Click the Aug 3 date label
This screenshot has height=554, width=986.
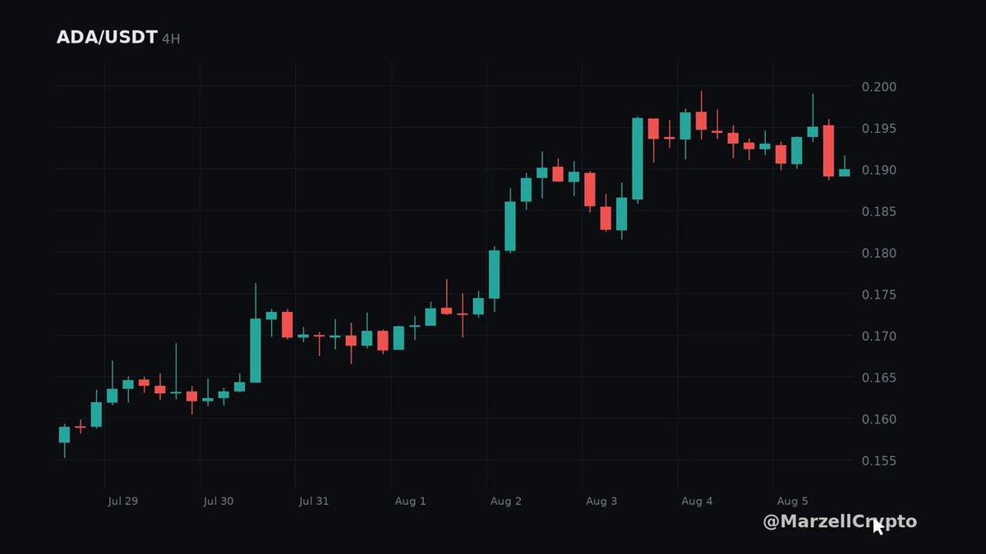(x=601, y=501)
